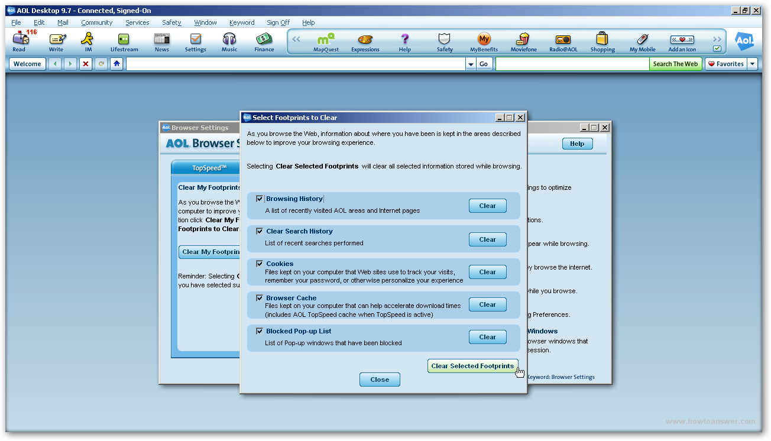Open the Lifestream icon
The height and width of the screenshot is (441, 771).
[x=124, y=41]
